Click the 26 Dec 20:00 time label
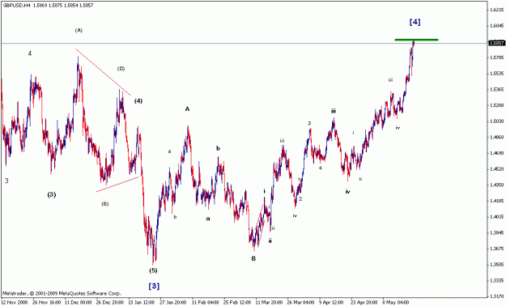506x306 pixels. click(110, 303)
